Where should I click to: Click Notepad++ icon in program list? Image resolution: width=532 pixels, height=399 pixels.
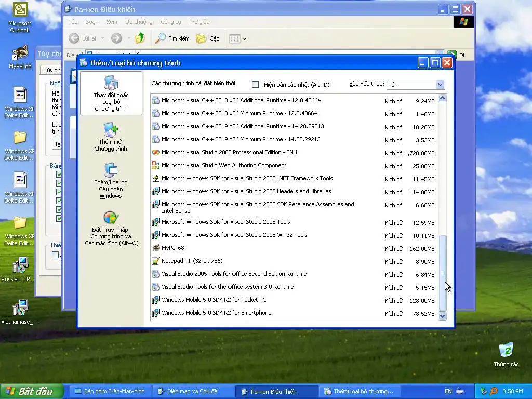pyautogui.click(x=156, y=261)
